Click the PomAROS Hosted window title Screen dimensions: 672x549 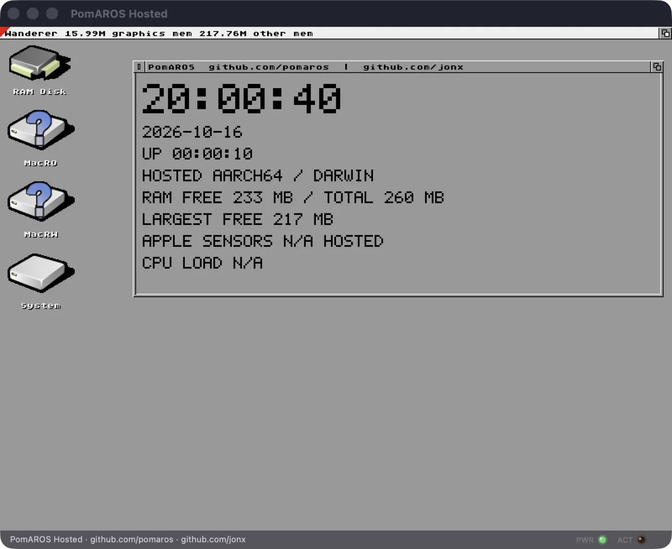coord(119,13)
